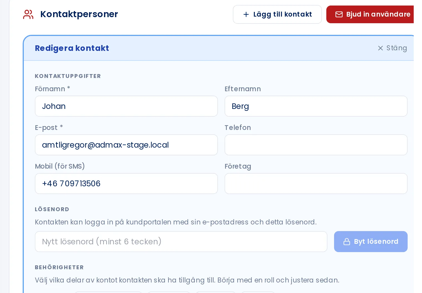422x293 pixels.
Task: Select the Efternamn field containing Berg
Action: pos(316,106)
